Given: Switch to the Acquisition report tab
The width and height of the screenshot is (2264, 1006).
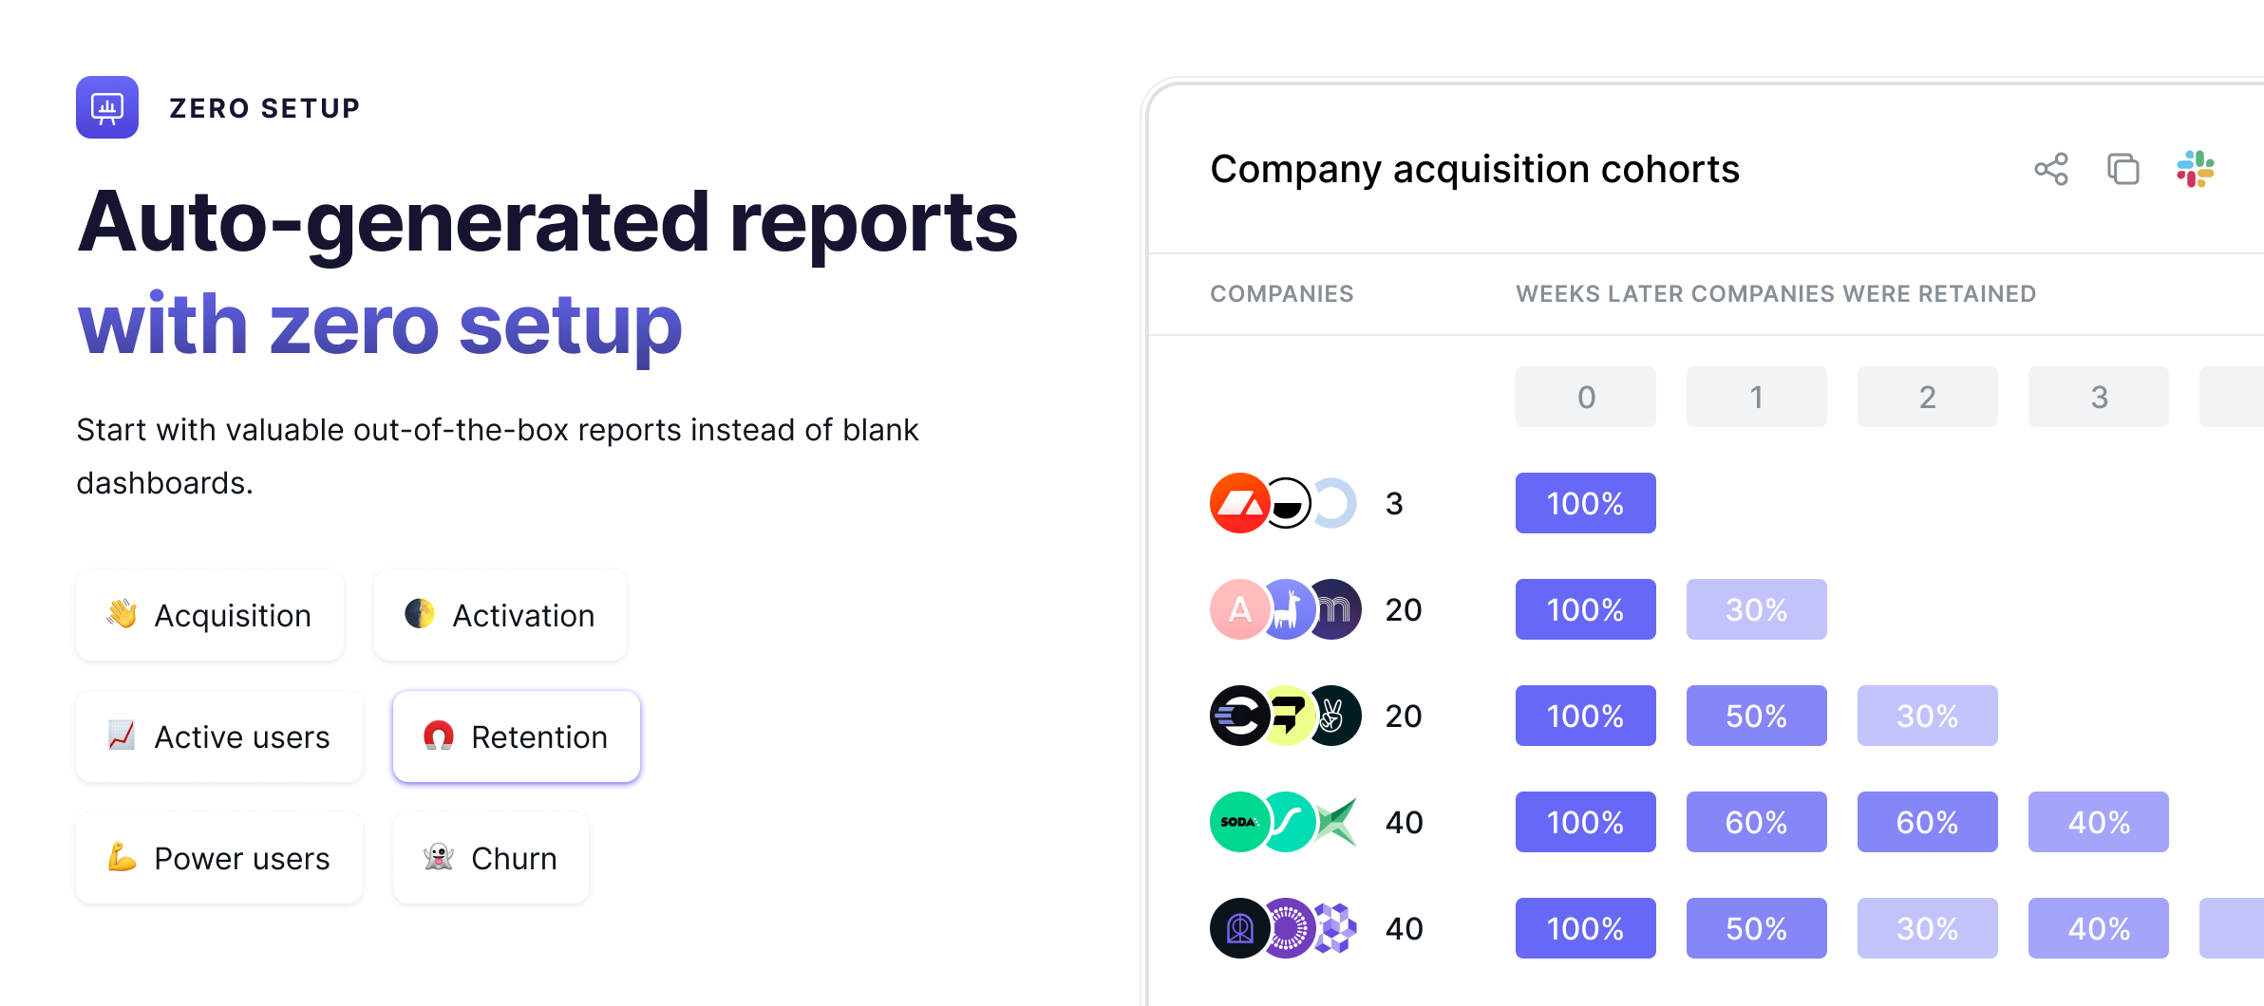Looking at the screenshot, I should click(210, 615).
